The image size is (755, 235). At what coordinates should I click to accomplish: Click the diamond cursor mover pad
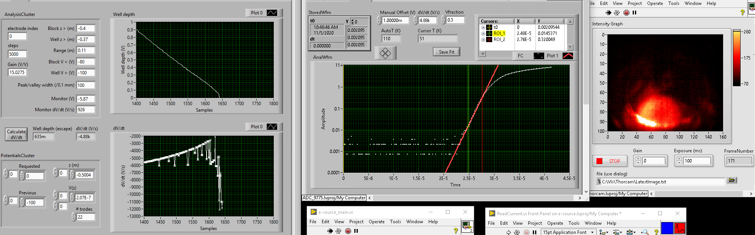pyautogui.click(x=385, y=53)
